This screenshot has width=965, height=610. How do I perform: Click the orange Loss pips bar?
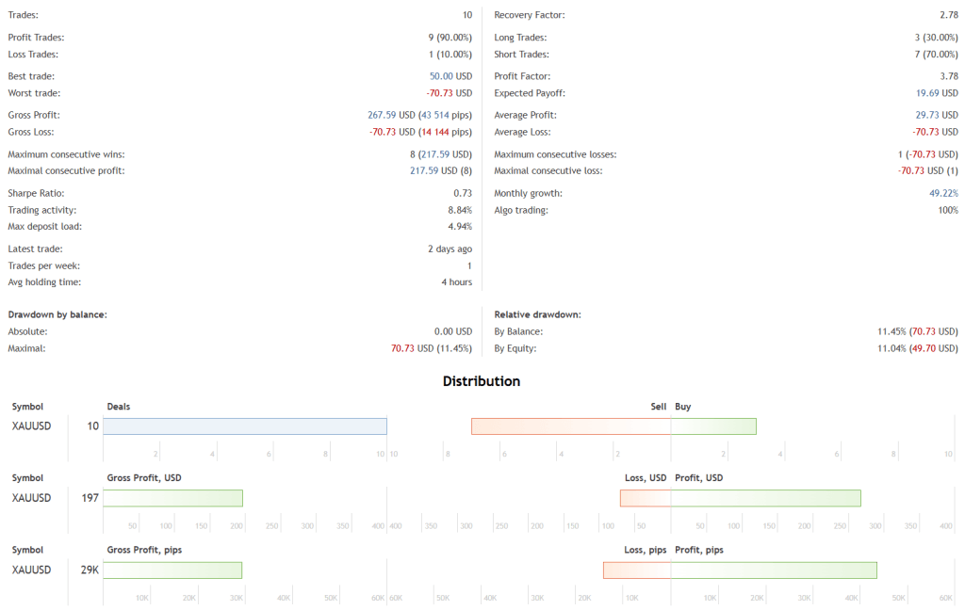(637, 570)
